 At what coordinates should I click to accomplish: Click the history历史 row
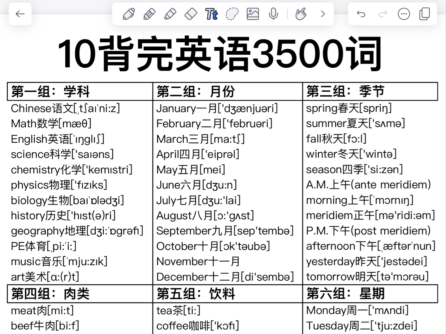pyautogui.click(x=63, y=216)
